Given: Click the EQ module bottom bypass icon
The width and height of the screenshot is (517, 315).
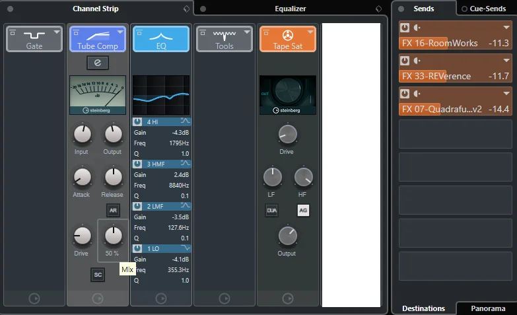Looking at the screenshot, I should pyautogui.click(x=161, y=298).
